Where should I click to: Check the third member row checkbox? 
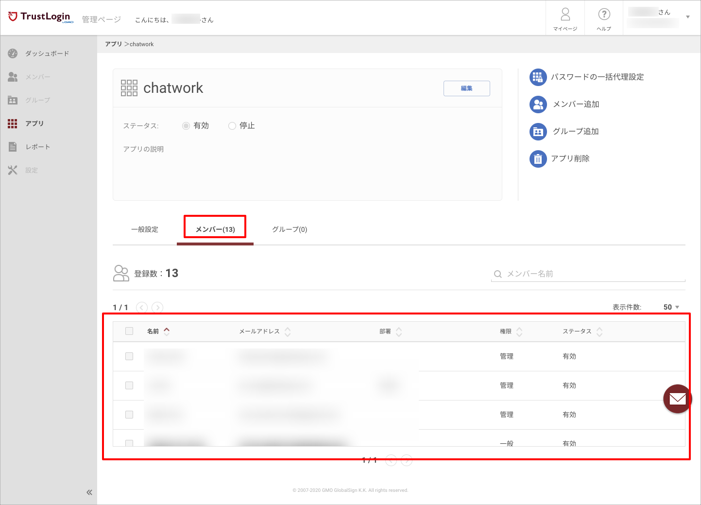[129, 415]
